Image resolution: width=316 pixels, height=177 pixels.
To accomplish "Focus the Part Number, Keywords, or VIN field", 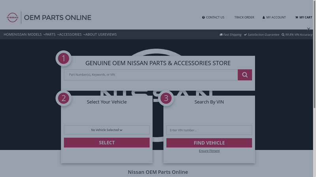I will tap(151, 75).
